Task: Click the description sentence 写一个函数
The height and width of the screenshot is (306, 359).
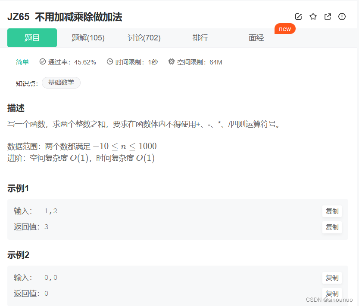Action: click(144, 124)
